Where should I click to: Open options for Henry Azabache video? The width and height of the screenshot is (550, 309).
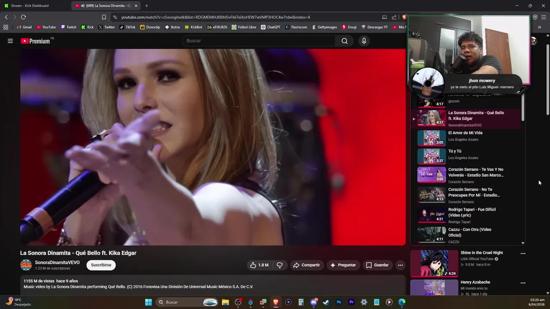[x=523, y=283]
